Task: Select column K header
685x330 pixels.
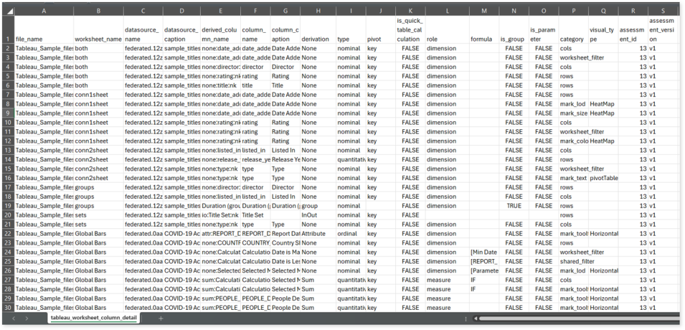Action: pyautogui.click(x=411, y=11)
